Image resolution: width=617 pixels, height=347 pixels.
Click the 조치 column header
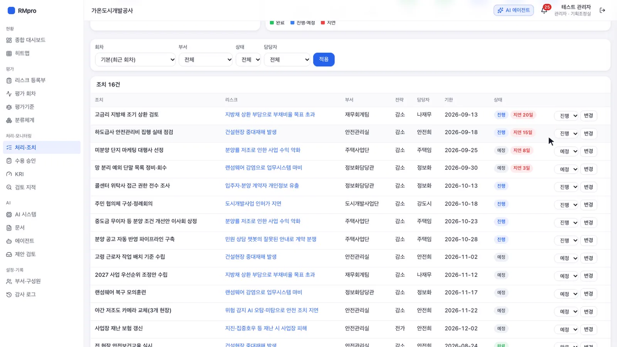point(99,100)
